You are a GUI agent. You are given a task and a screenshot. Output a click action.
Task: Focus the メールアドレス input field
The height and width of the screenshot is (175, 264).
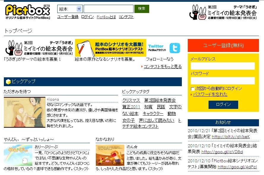[222, 66]
